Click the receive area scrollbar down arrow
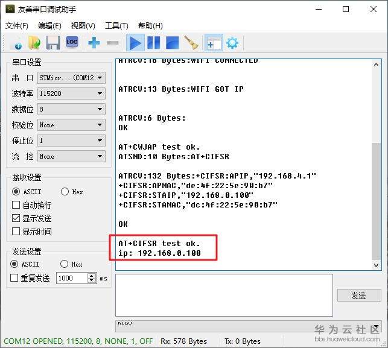The height and width of the screenshot is (348, 388). tap(376, 265)
